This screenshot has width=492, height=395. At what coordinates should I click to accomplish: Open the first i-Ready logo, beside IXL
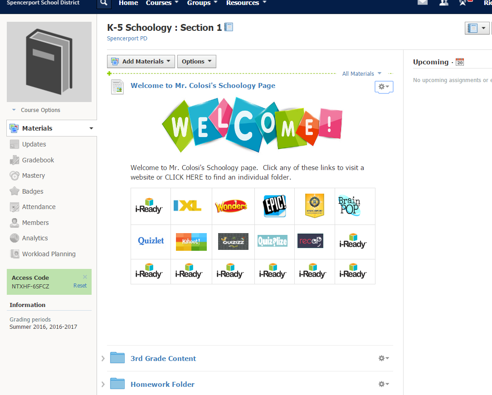[149, 206]
